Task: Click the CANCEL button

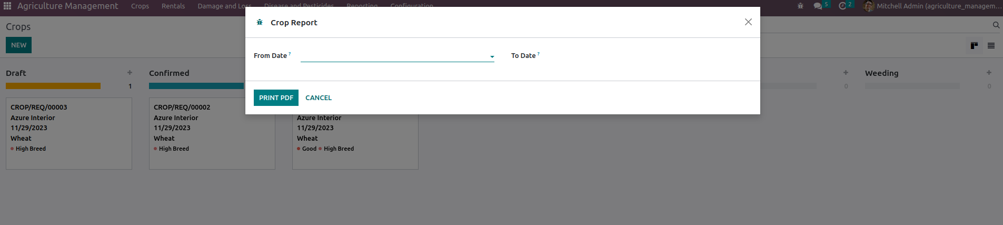Action: coord(319,97)
